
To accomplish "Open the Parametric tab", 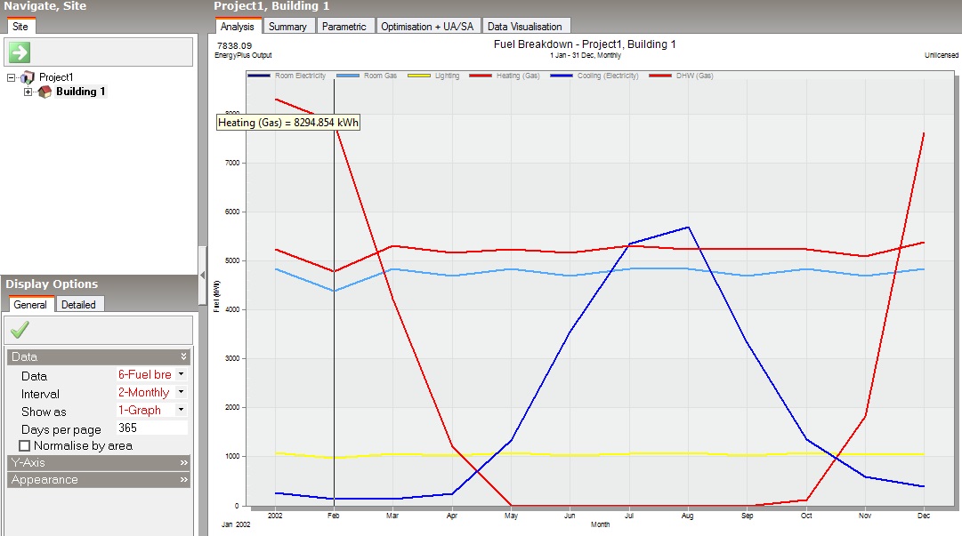I will 344,27.
